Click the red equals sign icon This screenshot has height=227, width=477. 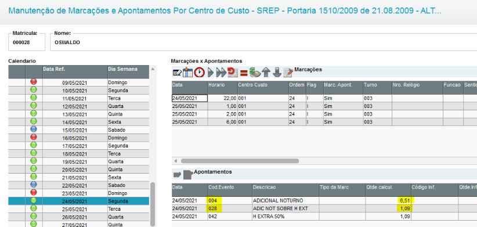point(244,73)
